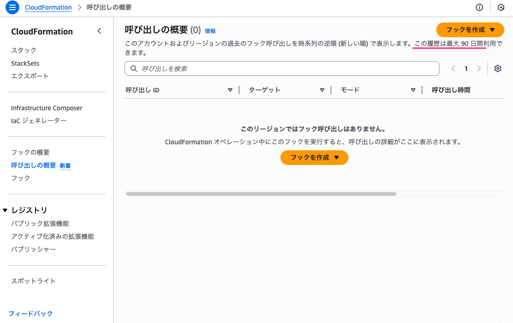Select 呼び出しの概要 in the sidebar
513x323 pixels.
click(x=34, y=165)
